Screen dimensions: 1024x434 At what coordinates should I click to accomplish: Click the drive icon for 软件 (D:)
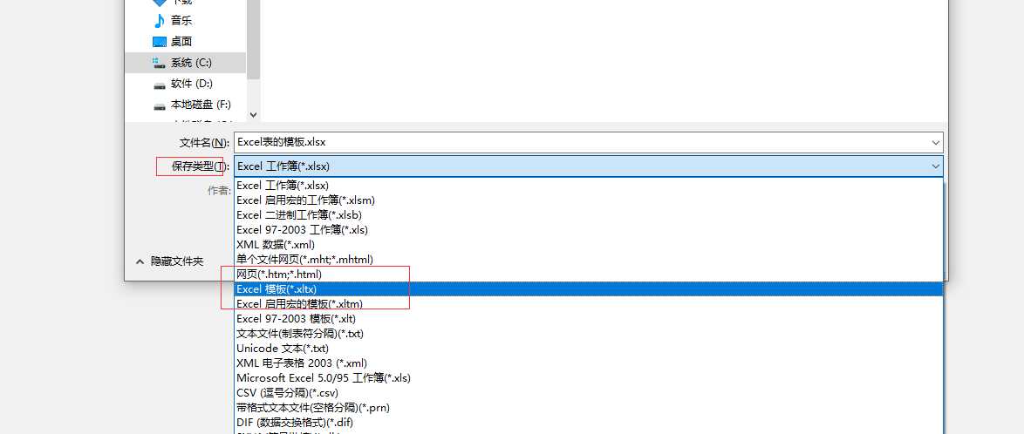[160, 85]
